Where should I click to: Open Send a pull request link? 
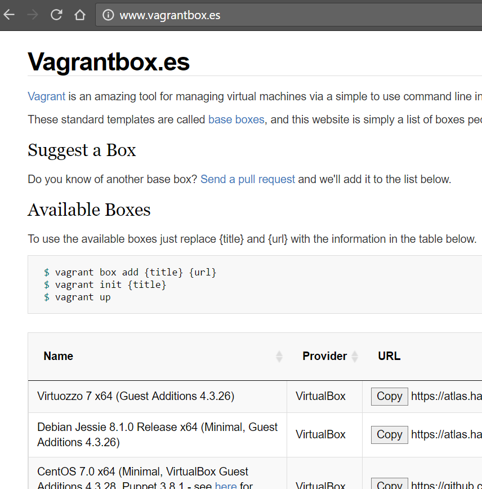[248, 179]
